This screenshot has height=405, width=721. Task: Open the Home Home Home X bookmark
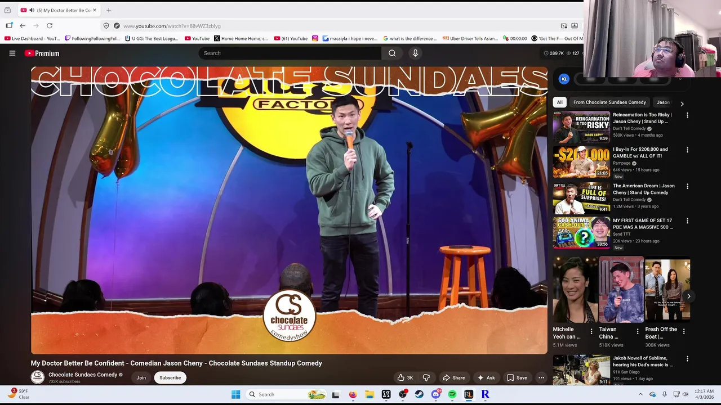pyautogui.click(x=241, y=39)
